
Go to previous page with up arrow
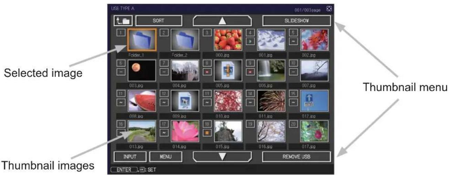tap(222, 21)
